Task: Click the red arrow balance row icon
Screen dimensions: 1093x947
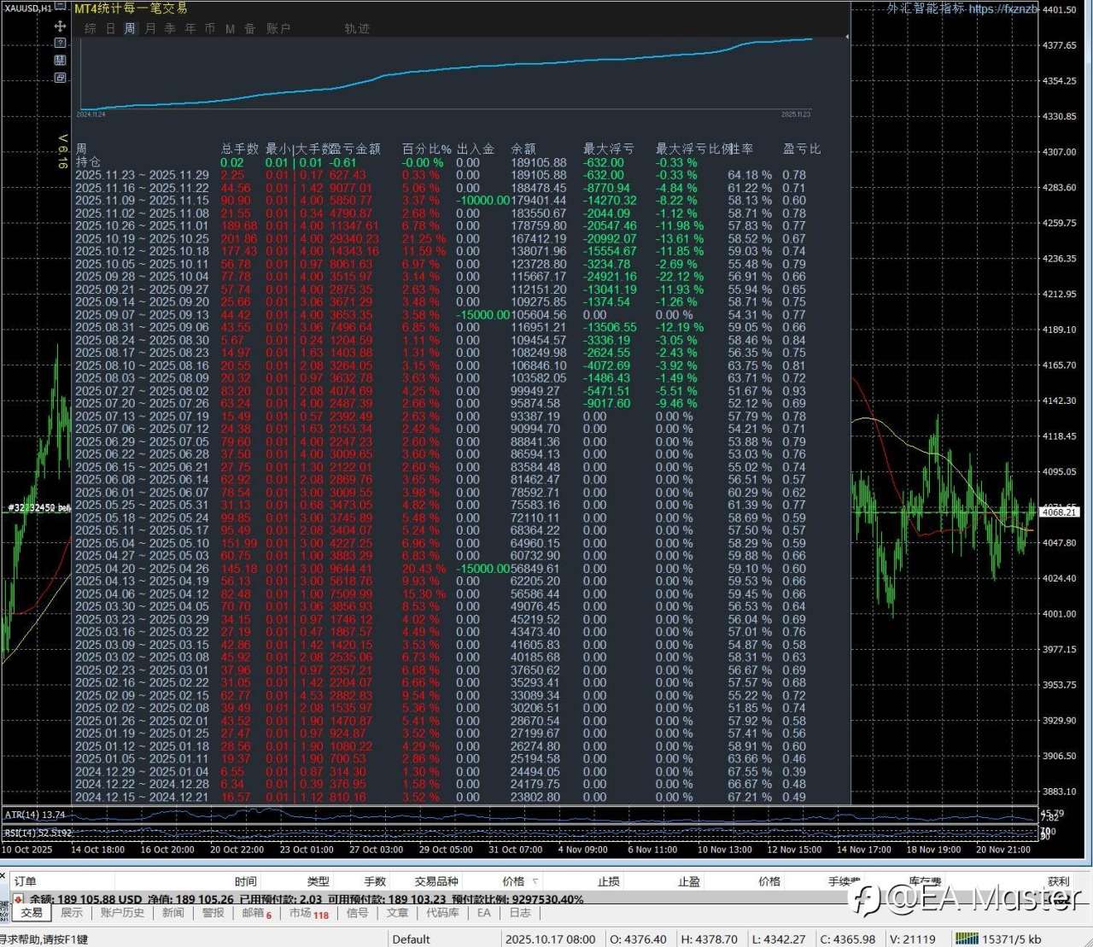Action: point(18,899)
